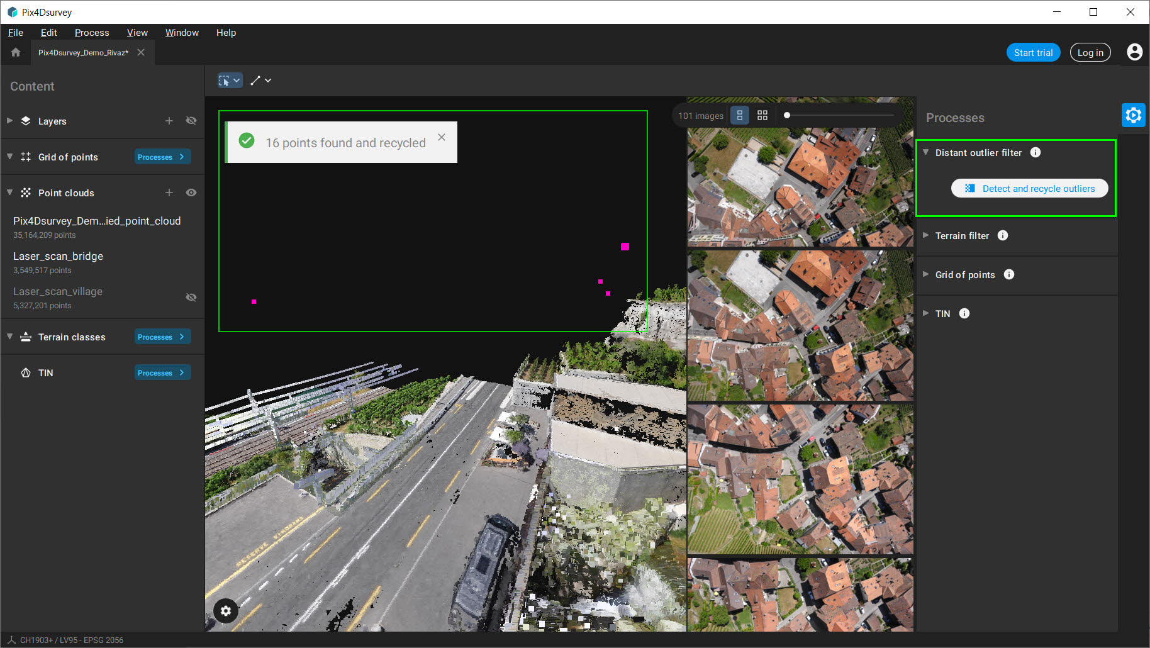Toggle Point clouds visibility eye
Viewport: 1150px width, 648px height.
(x=191, y=193)
